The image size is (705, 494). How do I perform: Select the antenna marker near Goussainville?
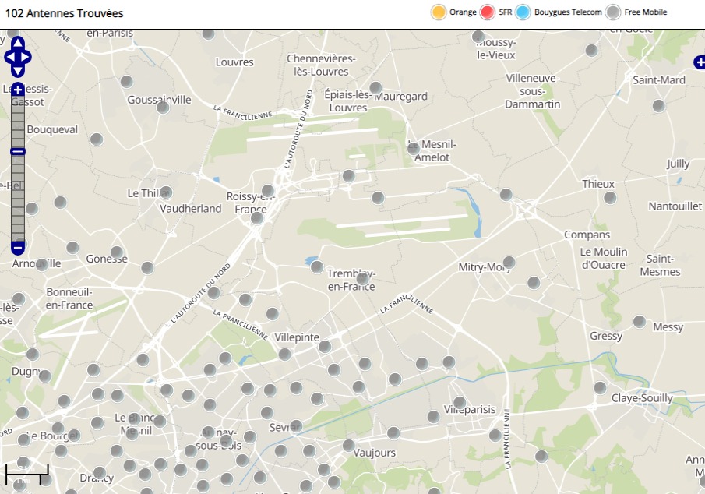pos(163,108)
